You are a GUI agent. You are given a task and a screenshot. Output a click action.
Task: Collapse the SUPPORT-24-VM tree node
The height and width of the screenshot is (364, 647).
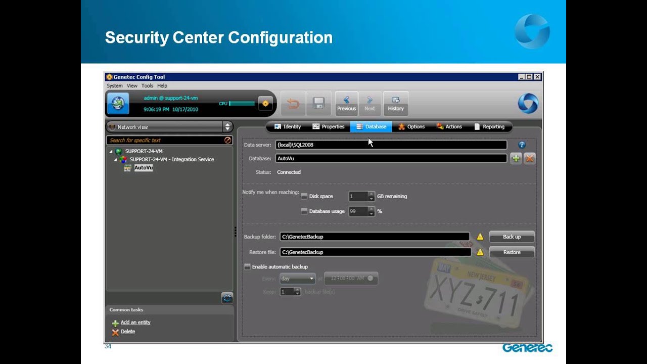click(111, 151)
